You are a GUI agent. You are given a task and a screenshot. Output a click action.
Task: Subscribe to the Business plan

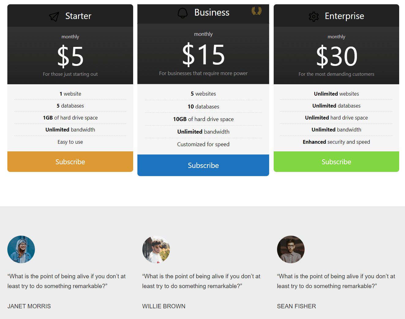(x=203, y=165)
